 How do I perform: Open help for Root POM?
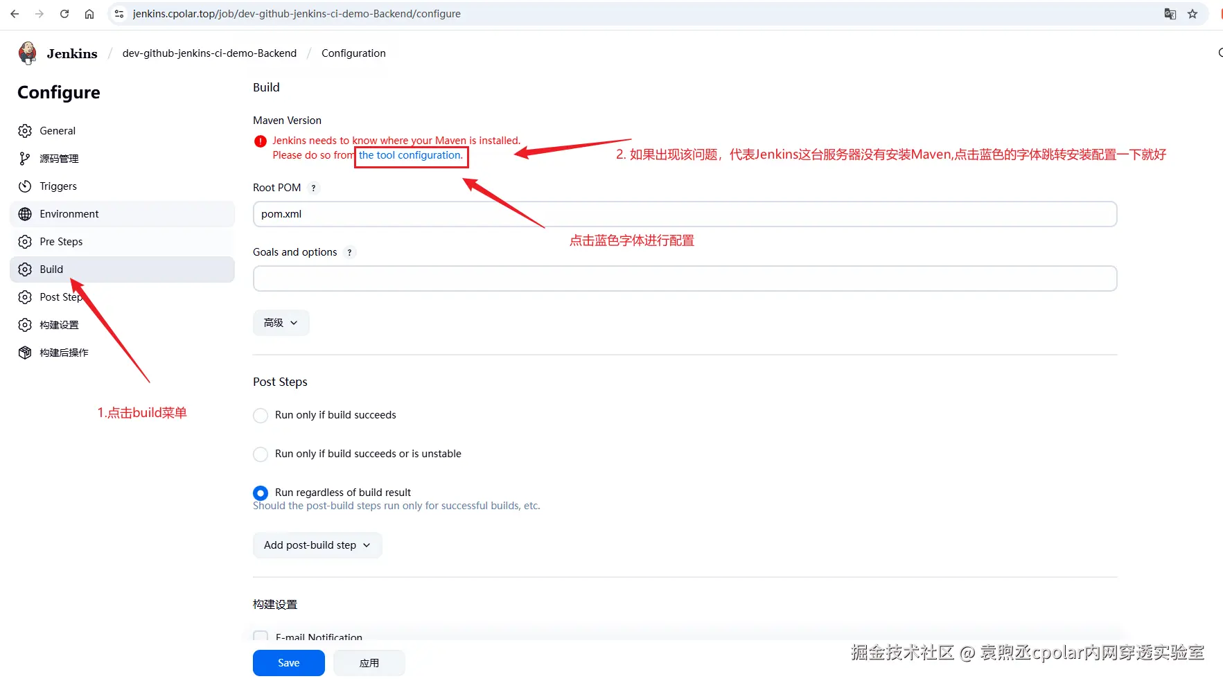313,188
